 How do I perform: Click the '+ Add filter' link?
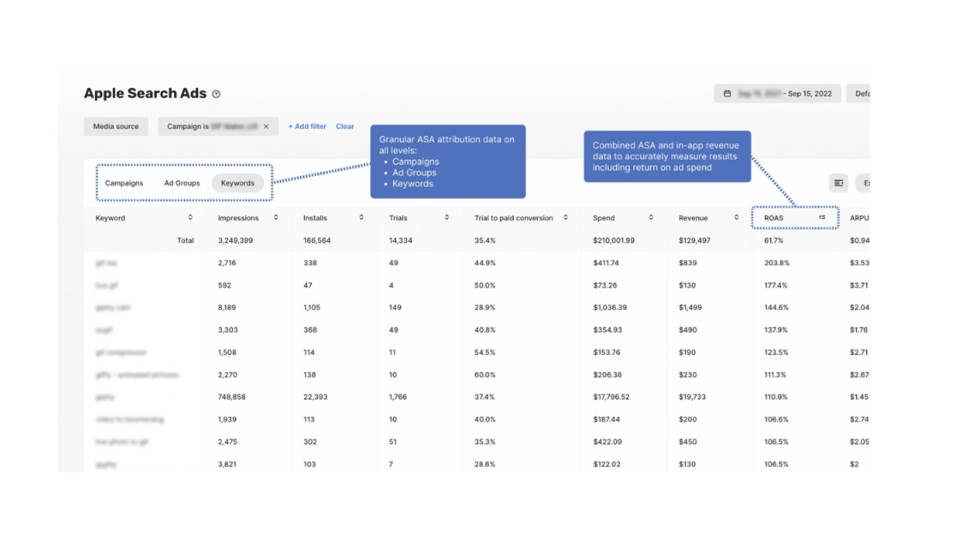307,127
